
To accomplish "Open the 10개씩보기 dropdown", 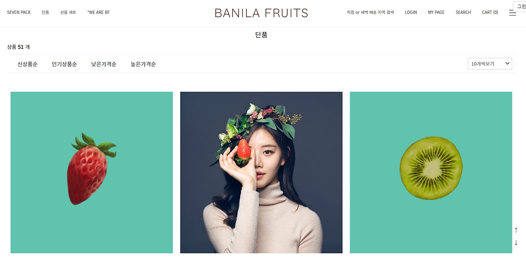I will point(490,64).
